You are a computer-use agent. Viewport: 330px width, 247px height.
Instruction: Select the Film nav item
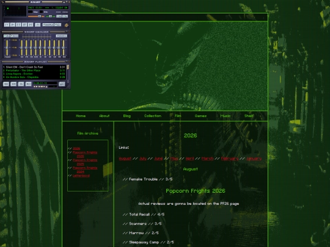pyautogui.click(x=178, y=116)
